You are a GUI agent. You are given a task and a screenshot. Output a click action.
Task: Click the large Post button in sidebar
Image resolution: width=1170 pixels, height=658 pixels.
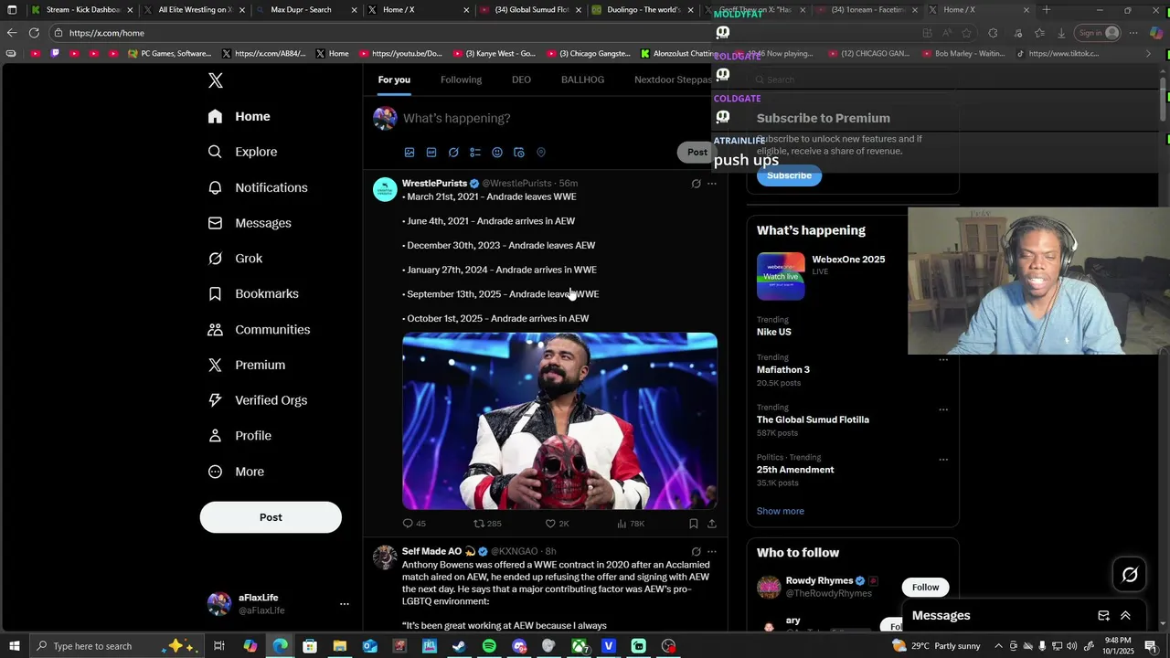click(271, 517)
